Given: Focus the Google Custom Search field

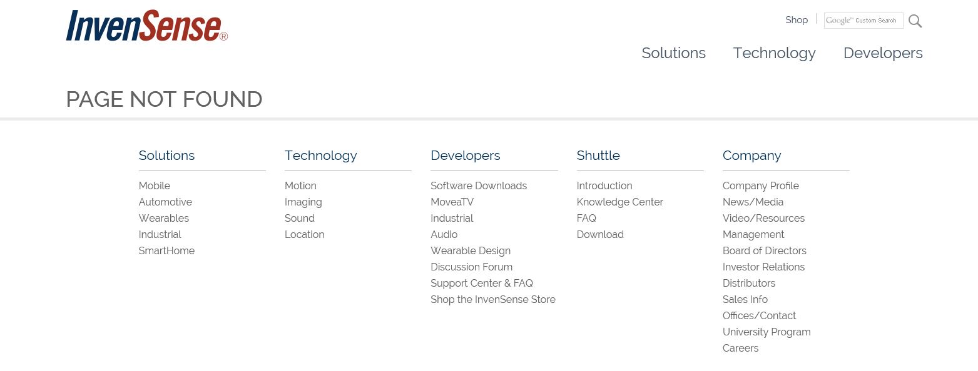Looking at the screenshot, I should click(863, 21).
